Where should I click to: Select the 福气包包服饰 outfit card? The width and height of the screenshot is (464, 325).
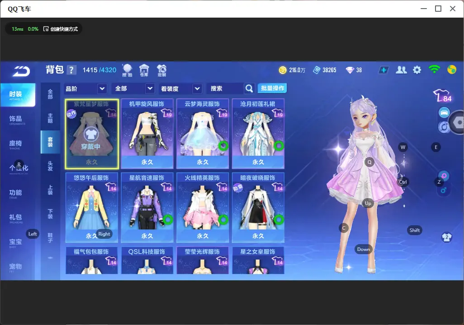(x=92, y=260)
